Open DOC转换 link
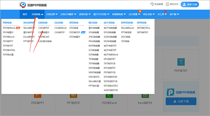Image resolution: width=210 pixels, height=116 pixels. 126,37
